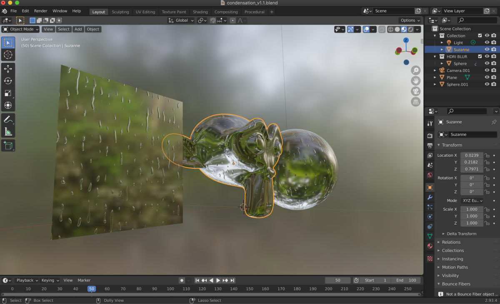Open the Scene properties tab
Screen dimensions: 500x304
point(430,166)
